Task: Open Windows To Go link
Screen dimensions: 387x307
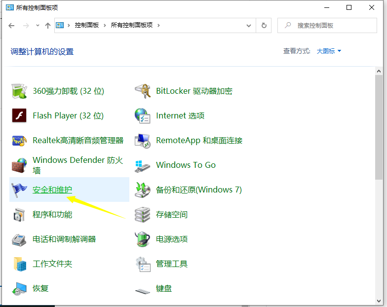Action: [186, 165]
